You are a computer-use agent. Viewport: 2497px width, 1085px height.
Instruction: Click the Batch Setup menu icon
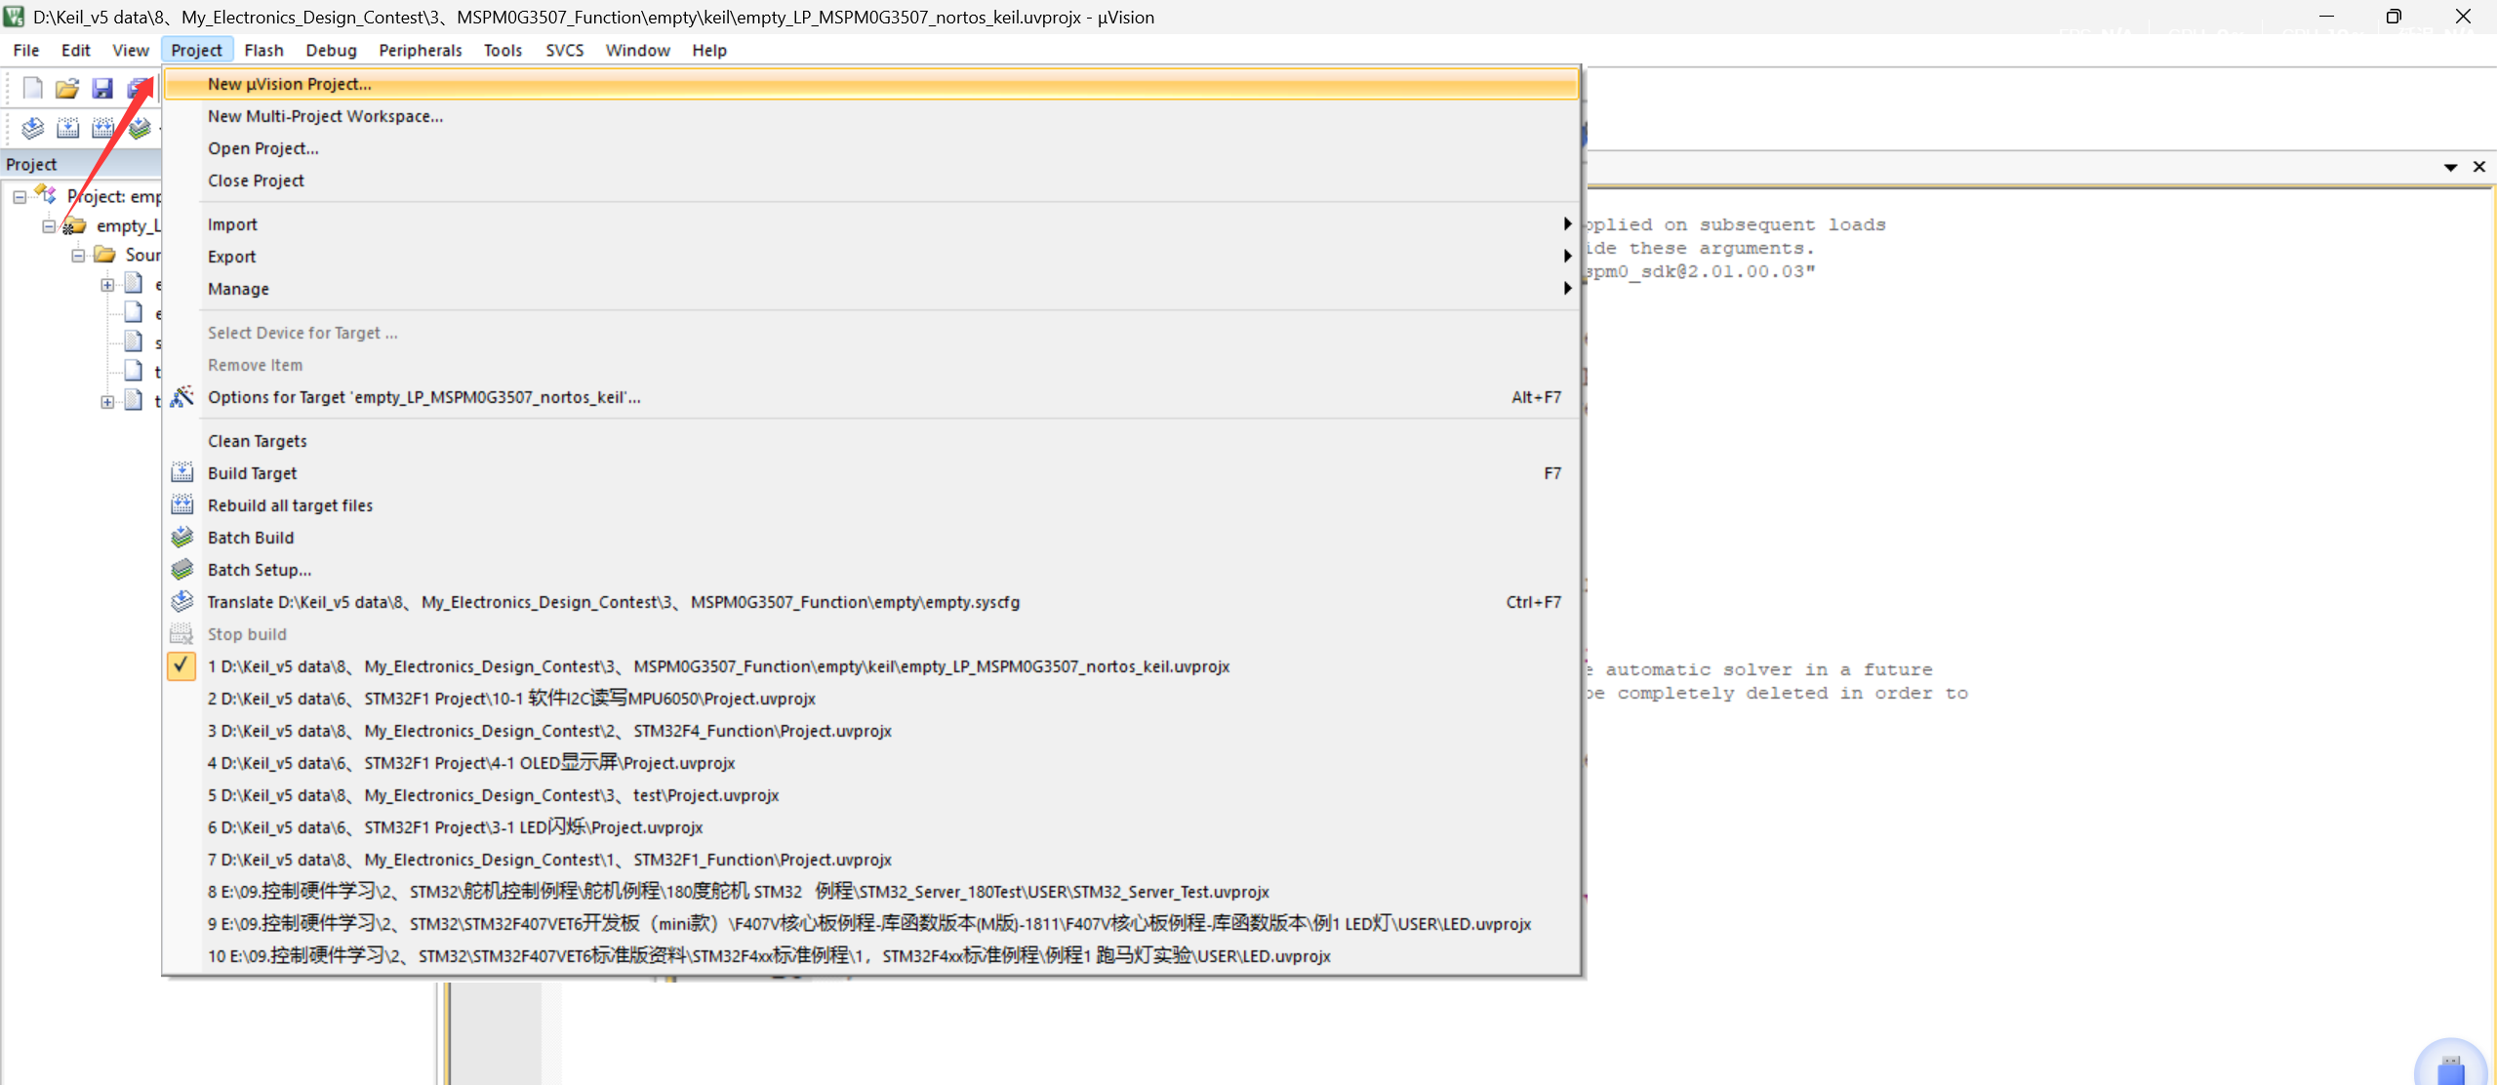pos(182,570)
